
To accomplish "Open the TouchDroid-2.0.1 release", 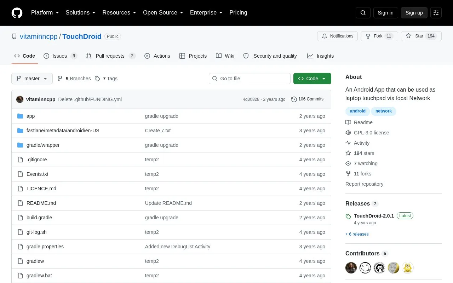I will [374, 216].
